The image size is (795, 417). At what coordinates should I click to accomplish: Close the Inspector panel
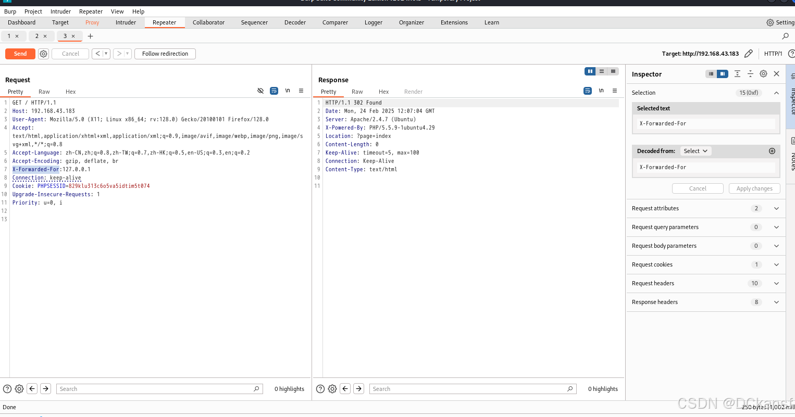pos(776,74)
